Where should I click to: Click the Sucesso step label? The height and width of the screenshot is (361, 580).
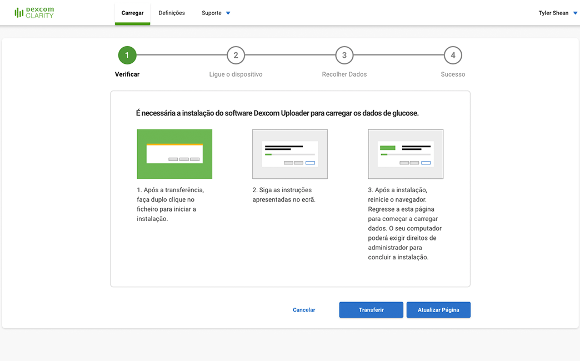click(453, 74)
